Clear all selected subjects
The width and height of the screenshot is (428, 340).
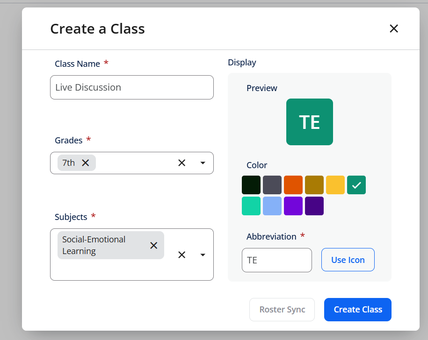click(x=182, y=255)
